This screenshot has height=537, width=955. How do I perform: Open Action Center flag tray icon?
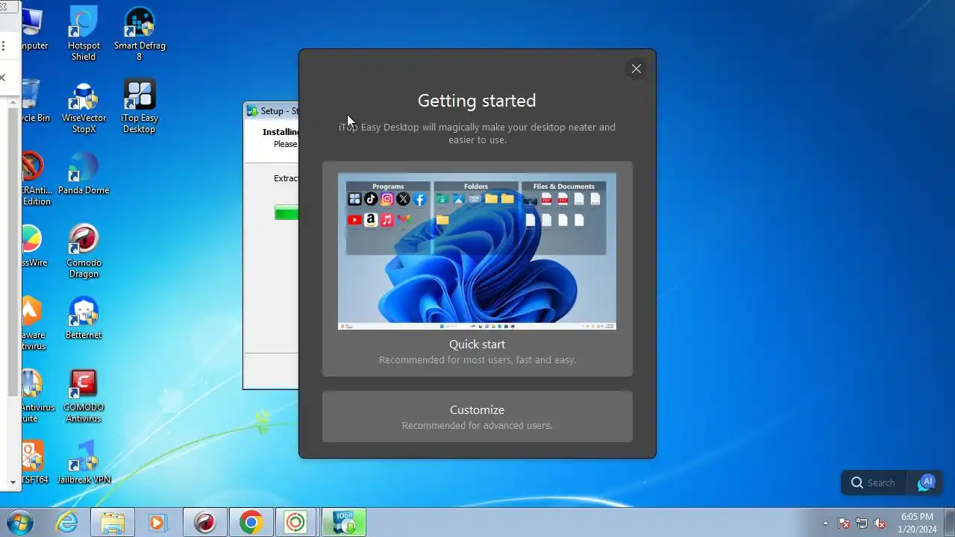[845, 523]
